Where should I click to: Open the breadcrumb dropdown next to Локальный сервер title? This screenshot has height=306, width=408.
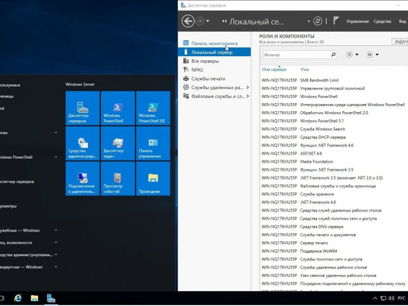pos(309,21)
